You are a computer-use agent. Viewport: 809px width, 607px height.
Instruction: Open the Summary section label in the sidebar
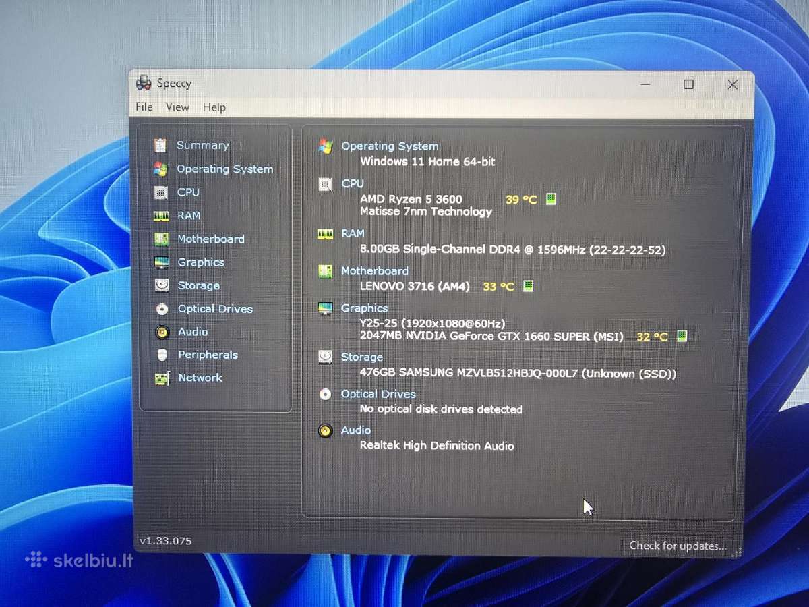pyautogui.click(x=203, y=145)
